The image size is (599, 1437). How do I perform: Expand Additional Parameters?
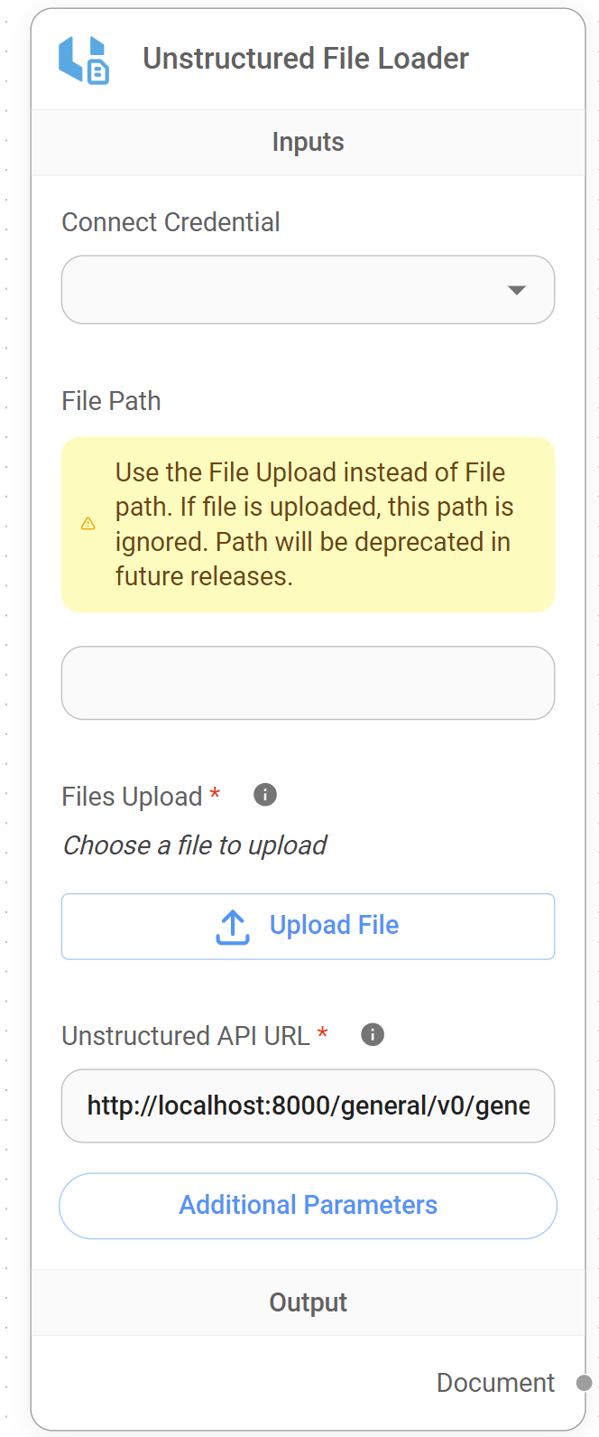coord(308,1205)
